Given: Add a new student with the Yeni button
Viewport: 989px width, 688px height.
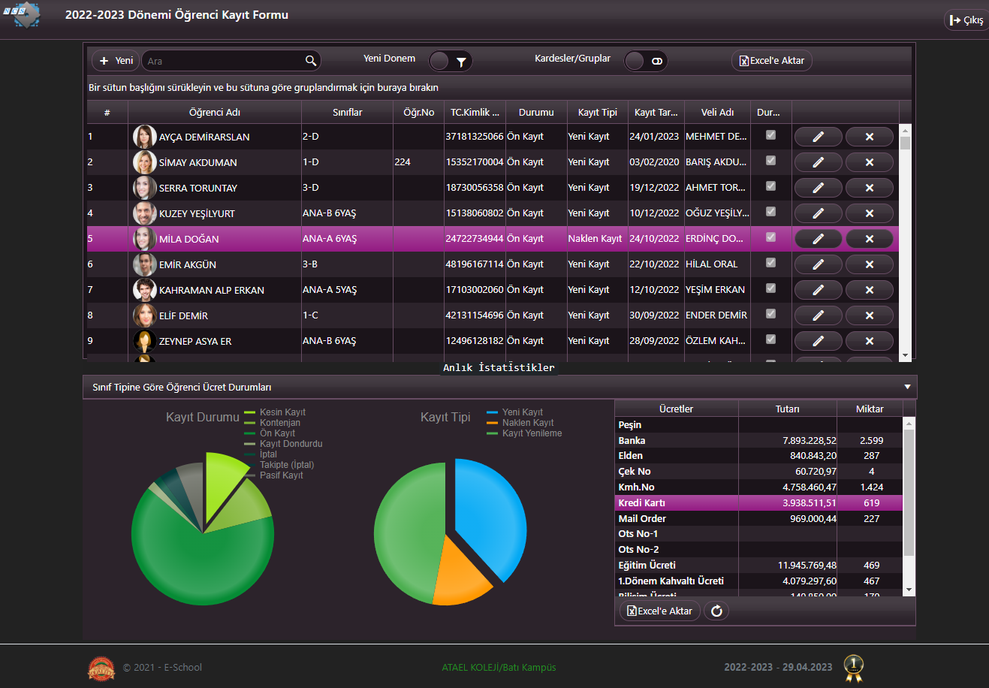Looking at the screenshot, I should (116, 61).
